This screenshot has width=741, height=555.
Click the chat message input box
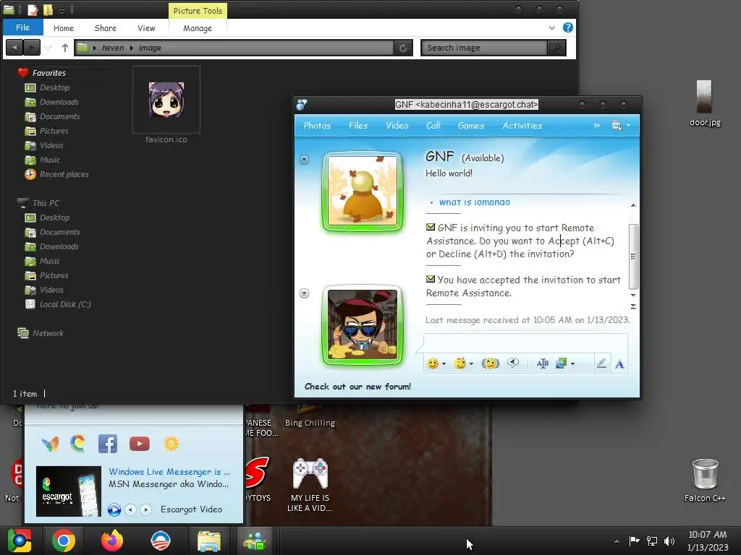click(x=525, y=343)
